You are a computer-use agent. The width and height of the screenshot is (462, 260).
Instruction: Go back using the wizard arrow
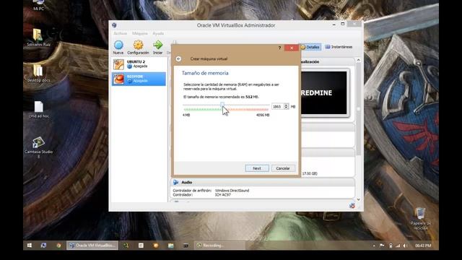coord(178,59)
